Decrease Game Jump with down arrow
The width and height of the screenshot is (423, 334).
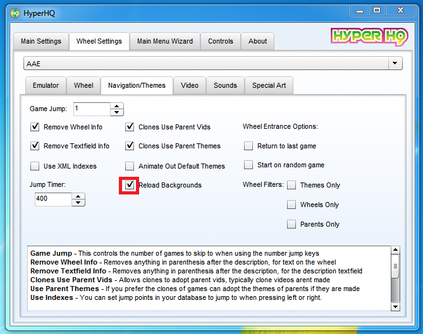pyautogui.click(x=117, y=112)
